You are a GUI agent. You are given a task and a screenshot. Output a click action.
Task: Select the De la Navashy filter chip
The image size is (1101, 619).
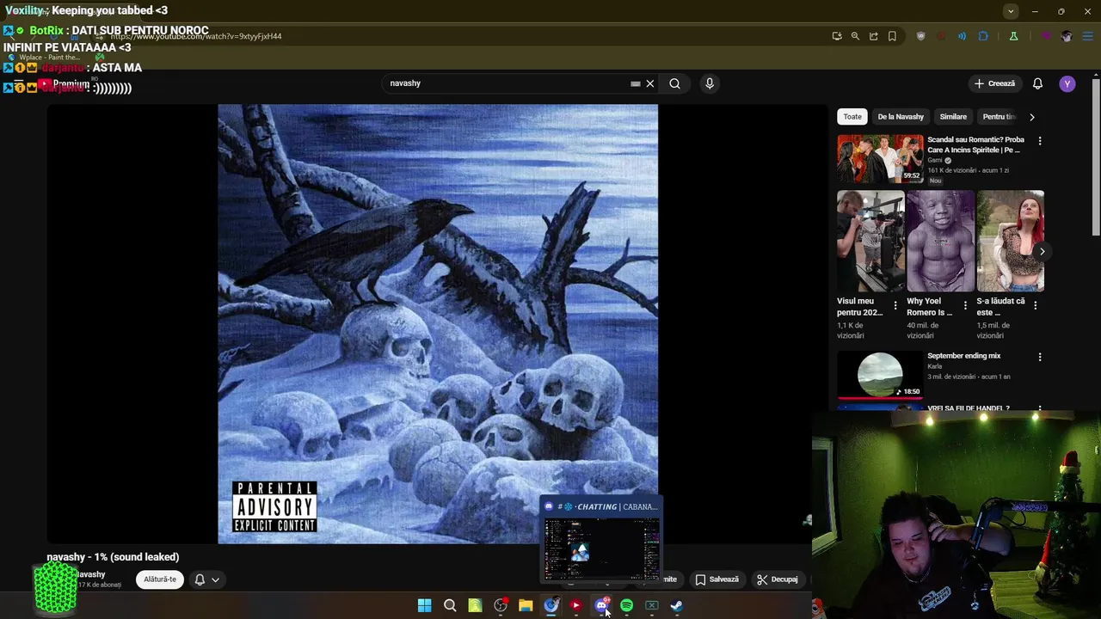[x=901, y=117]
